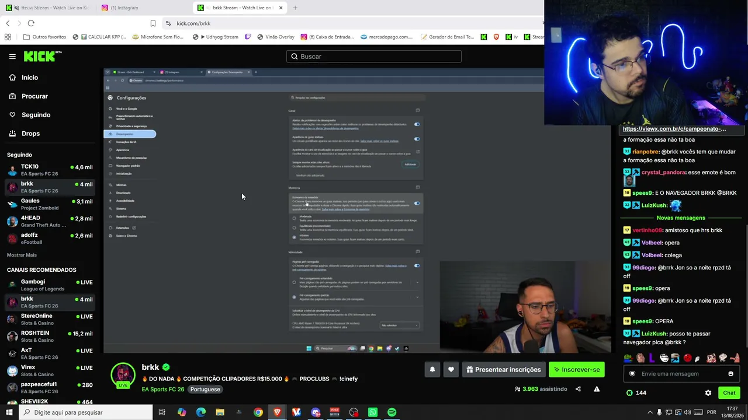View site information next to the URL
This screenshot has width=748, height=420.
(168, 23)
